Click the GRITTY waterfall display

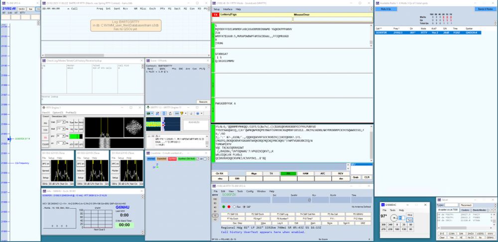click(x=153, y=124)
